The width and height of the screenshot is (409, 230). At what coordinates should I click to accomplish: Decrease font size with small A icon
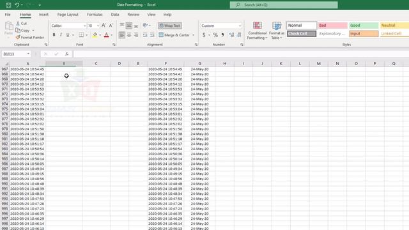tap(111, 26)
